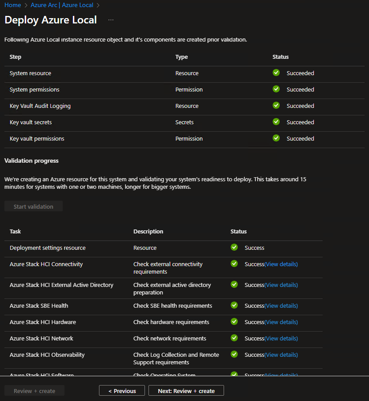View details for Azure Stack HCI Network
369x401 pixels.
tap(281, 338)
